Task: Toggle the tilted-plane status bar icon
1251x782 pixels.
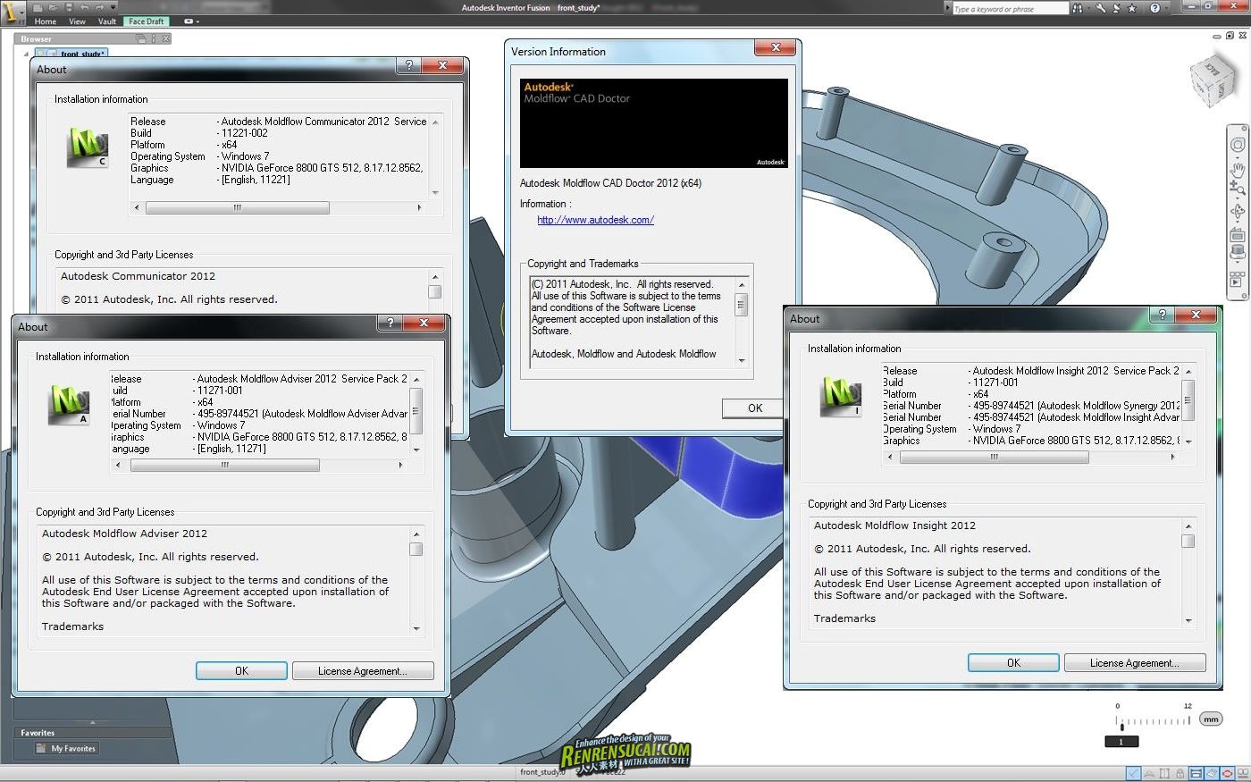Action: click(x=1212, y=773)
